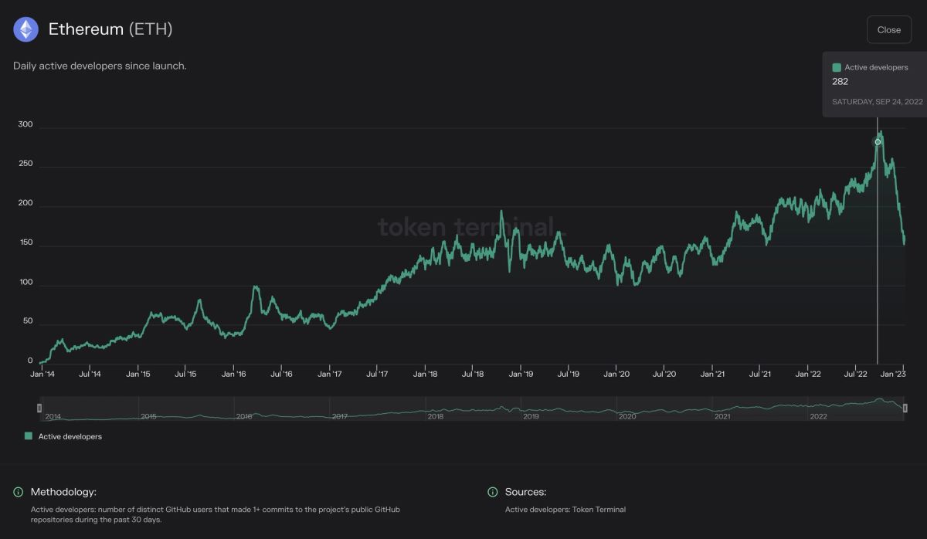Close the chart with the Close button
The height and width of the screenshot is (539, 927).
889,29
